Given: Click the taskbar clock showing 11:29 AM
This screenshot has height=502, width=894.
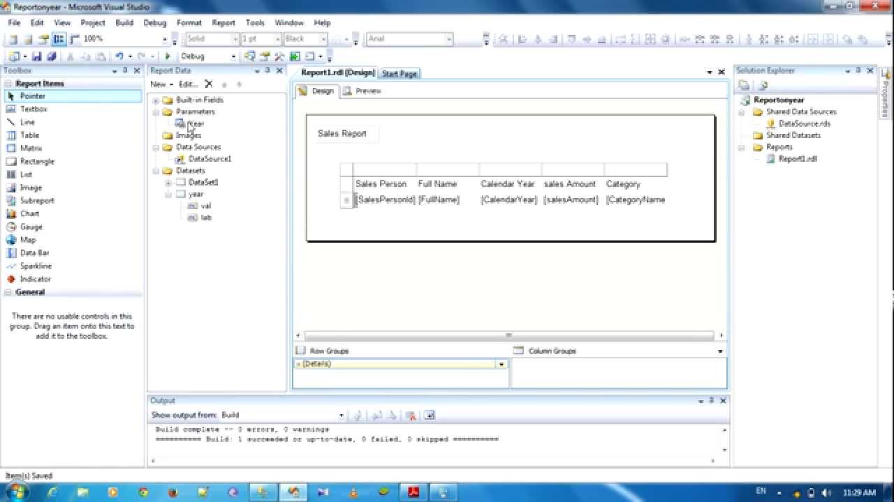Looking at the screenshot, I should tap(858, 492).
